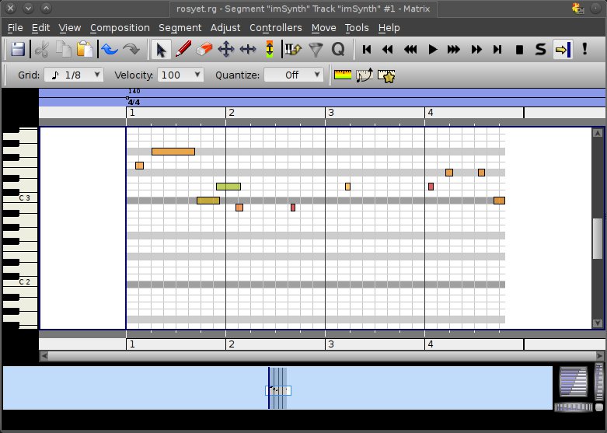Click the Quantize Q icon
Viewport: 607px width, 433px height.
[338, 50]
